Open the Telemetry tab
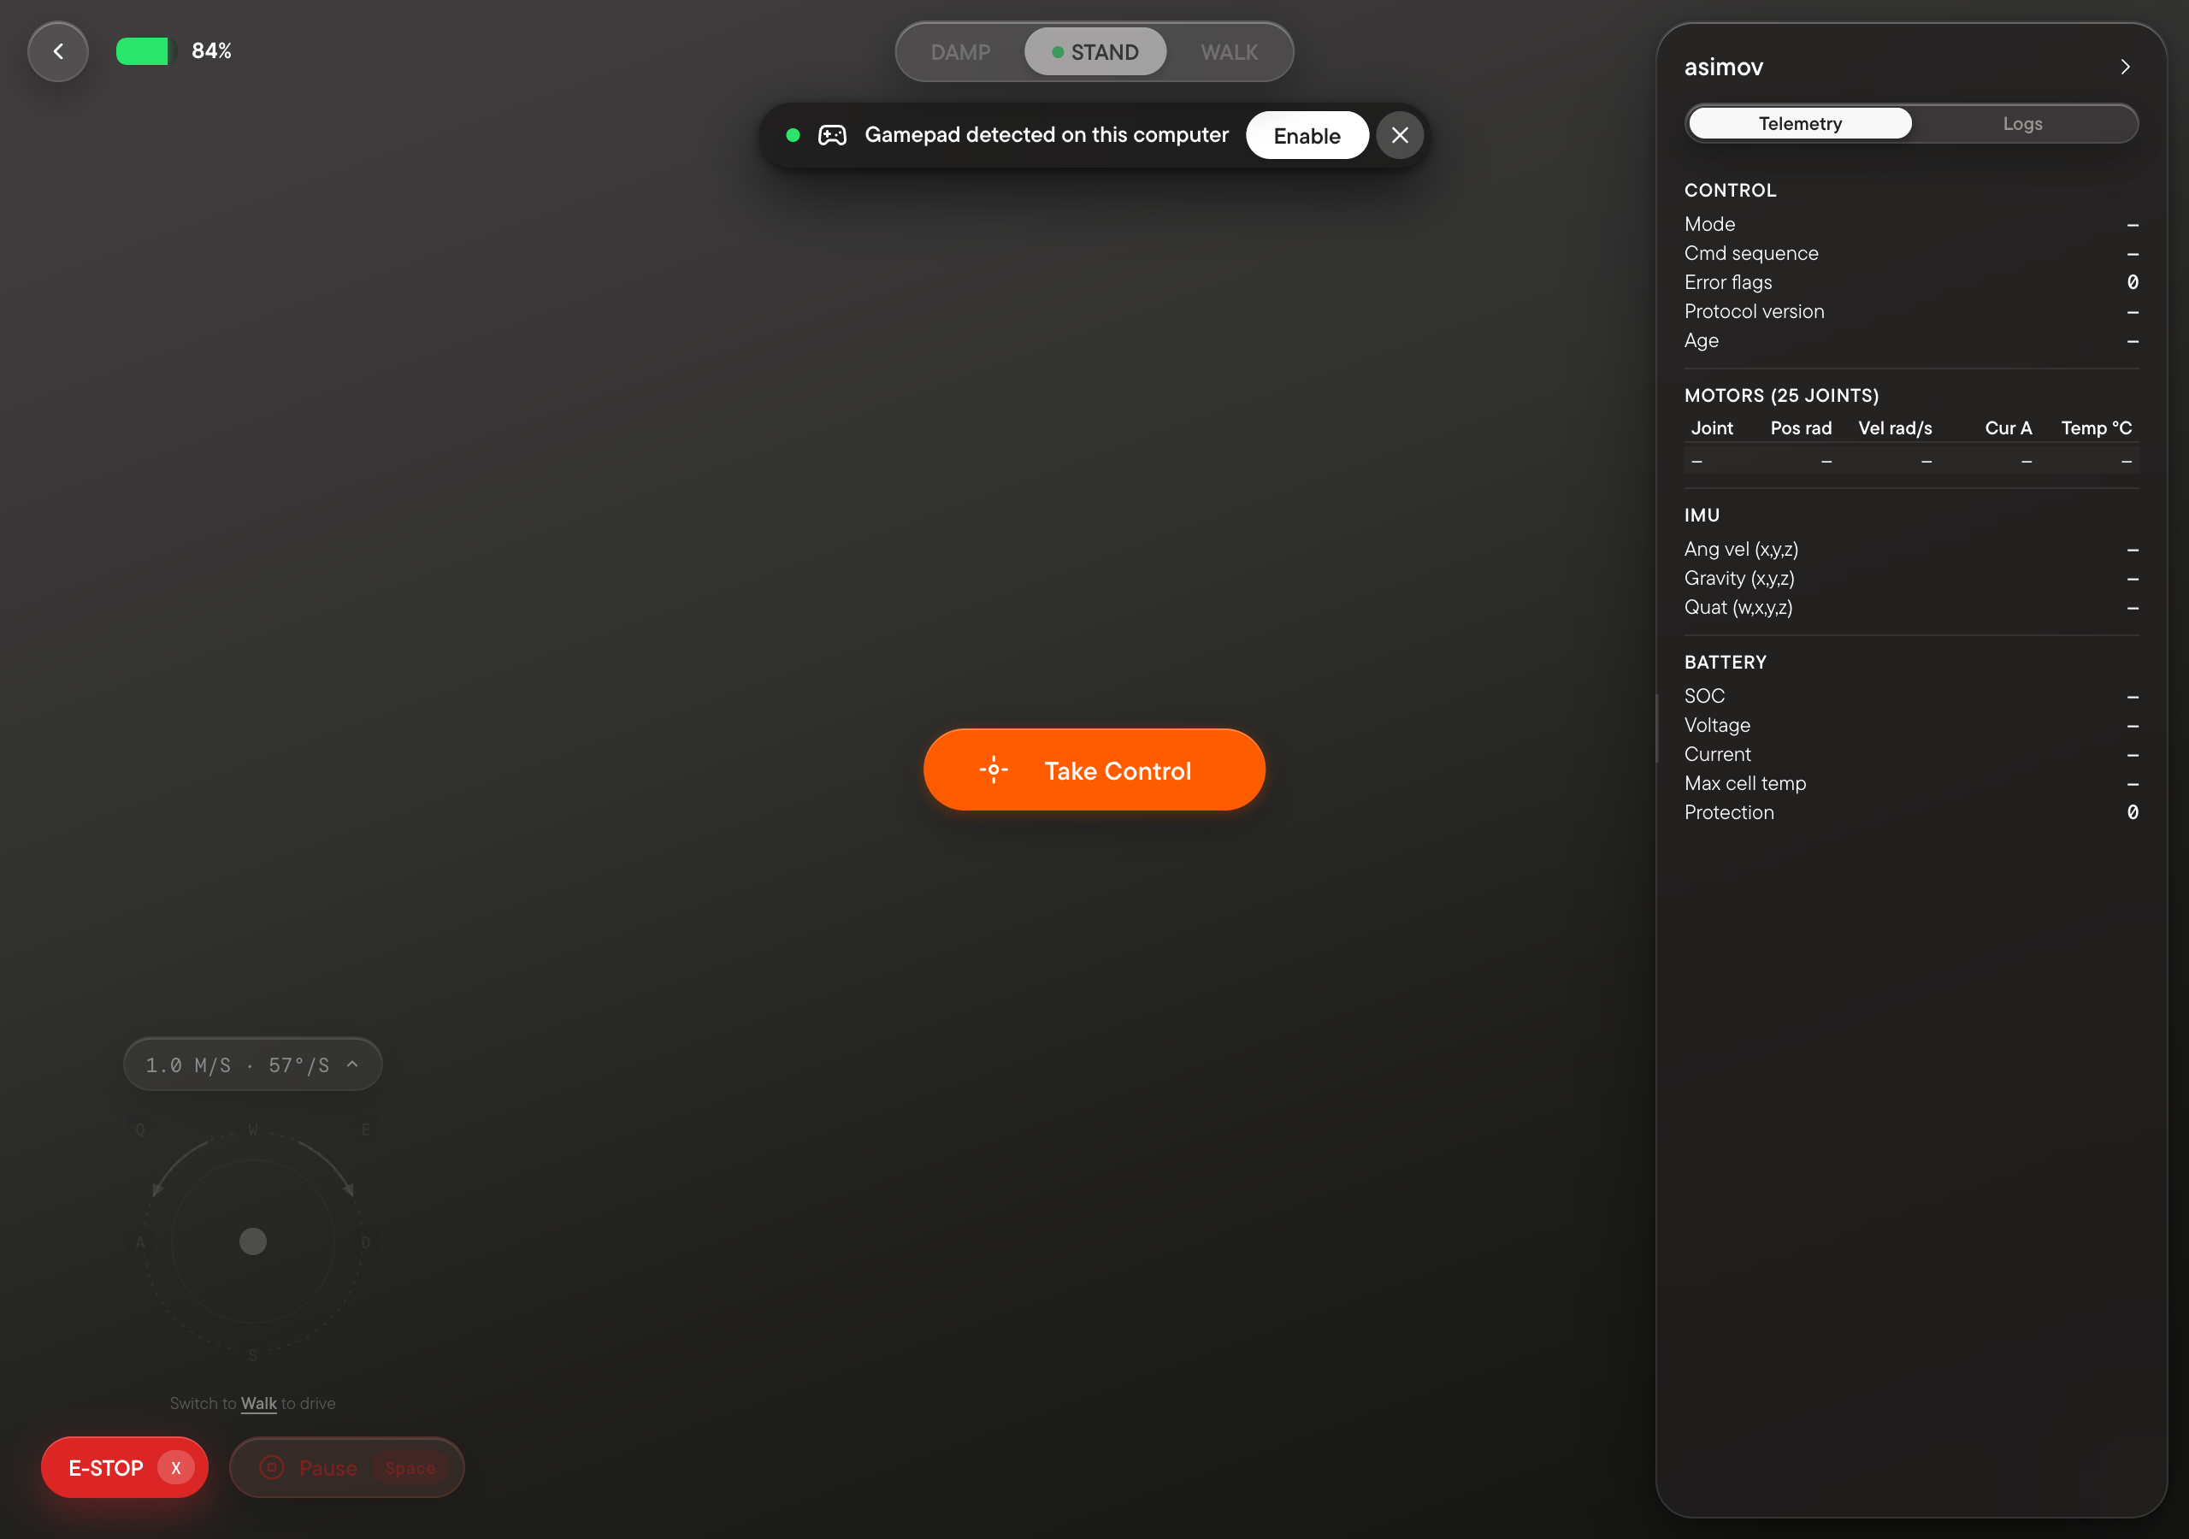The image size is (2189, 1539). point(1800,124)
